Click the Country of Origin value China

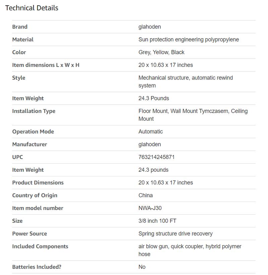145,195
